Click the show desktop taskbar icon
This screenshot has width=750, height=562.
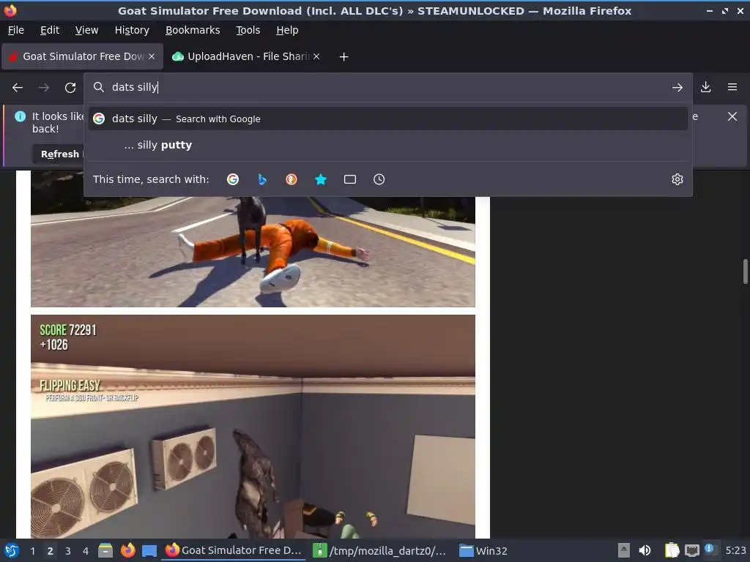pyautogui.click(x=149, y=550)
